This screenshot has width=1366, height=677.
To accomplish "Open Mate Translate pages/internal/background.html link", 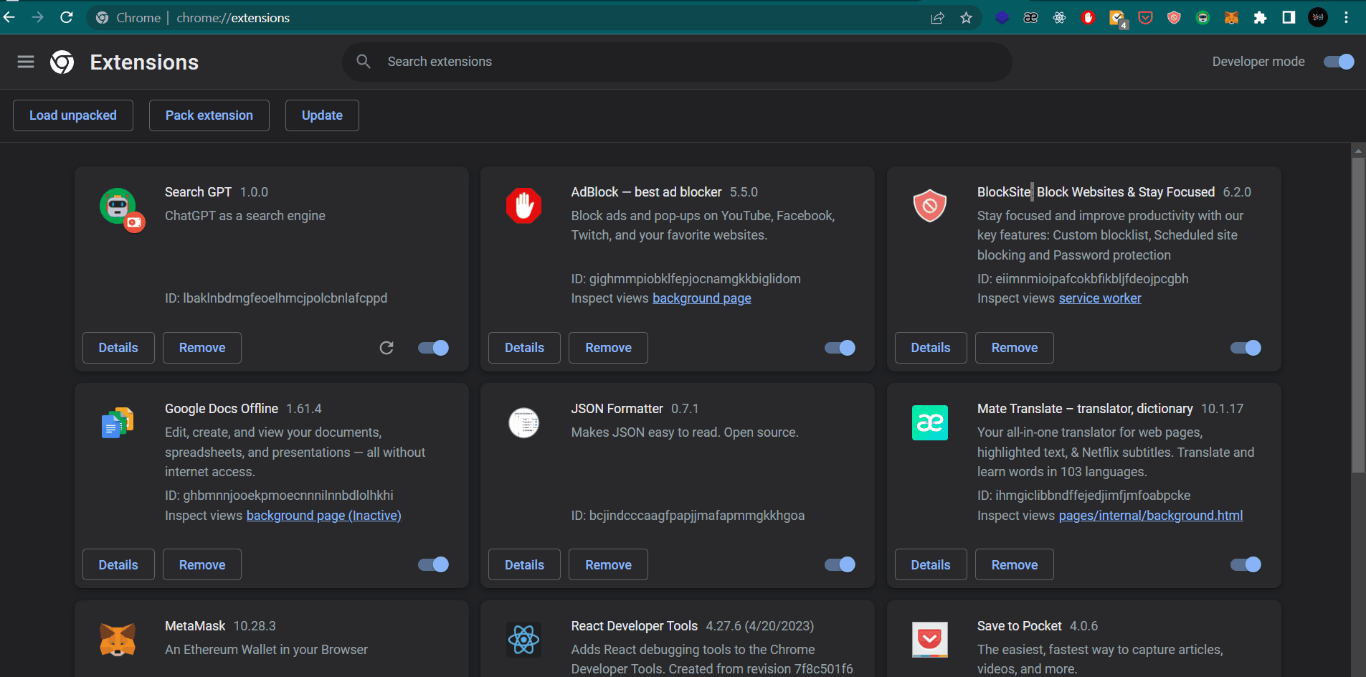I will click(x=1151, y=516).
